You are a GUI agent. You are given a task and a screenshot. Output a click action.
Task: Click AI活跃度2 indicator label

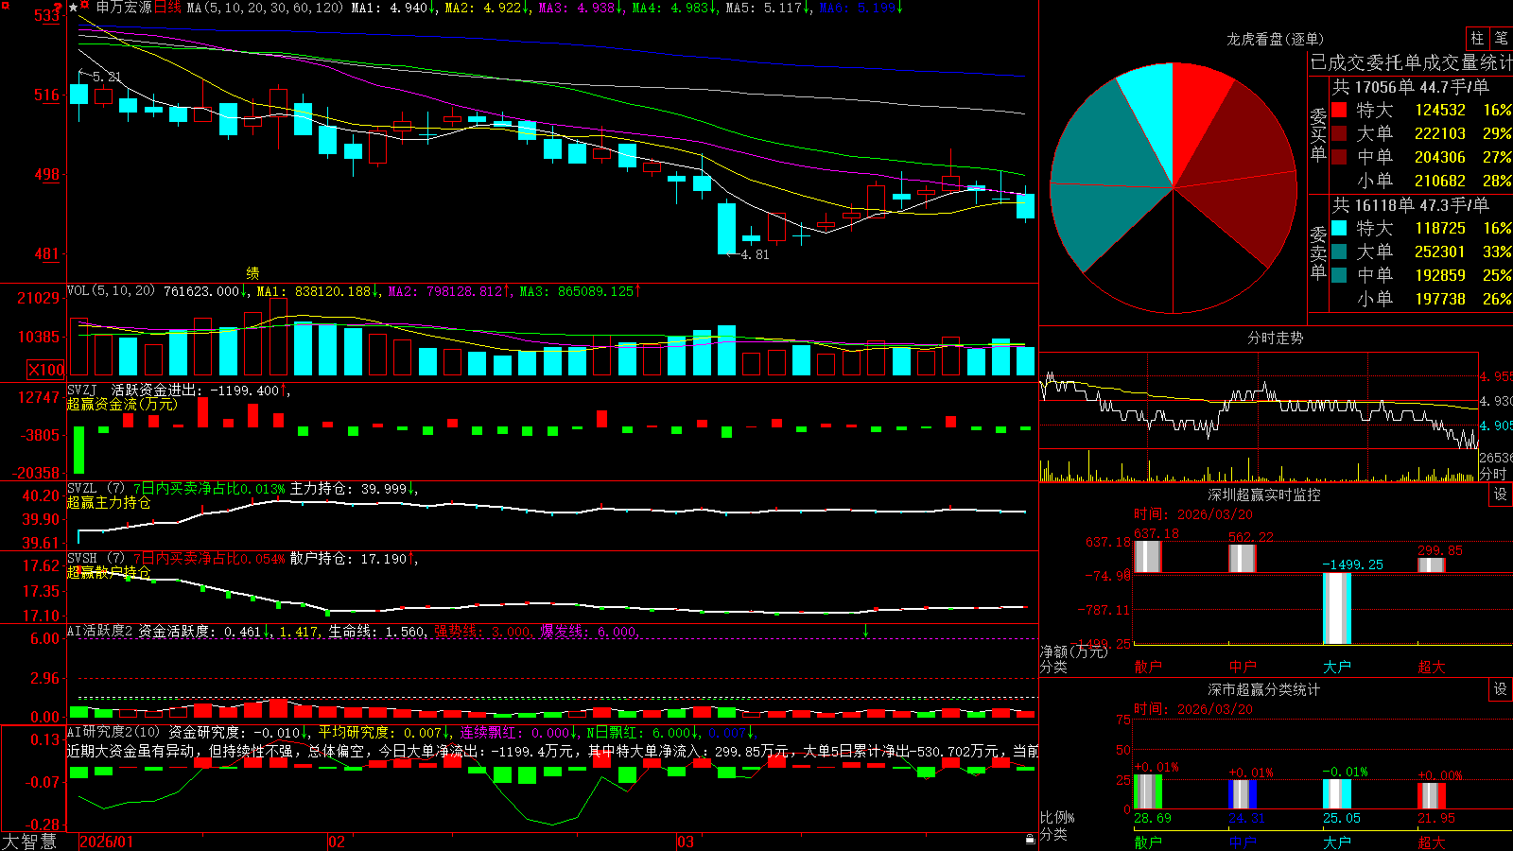tap(100, 631)
